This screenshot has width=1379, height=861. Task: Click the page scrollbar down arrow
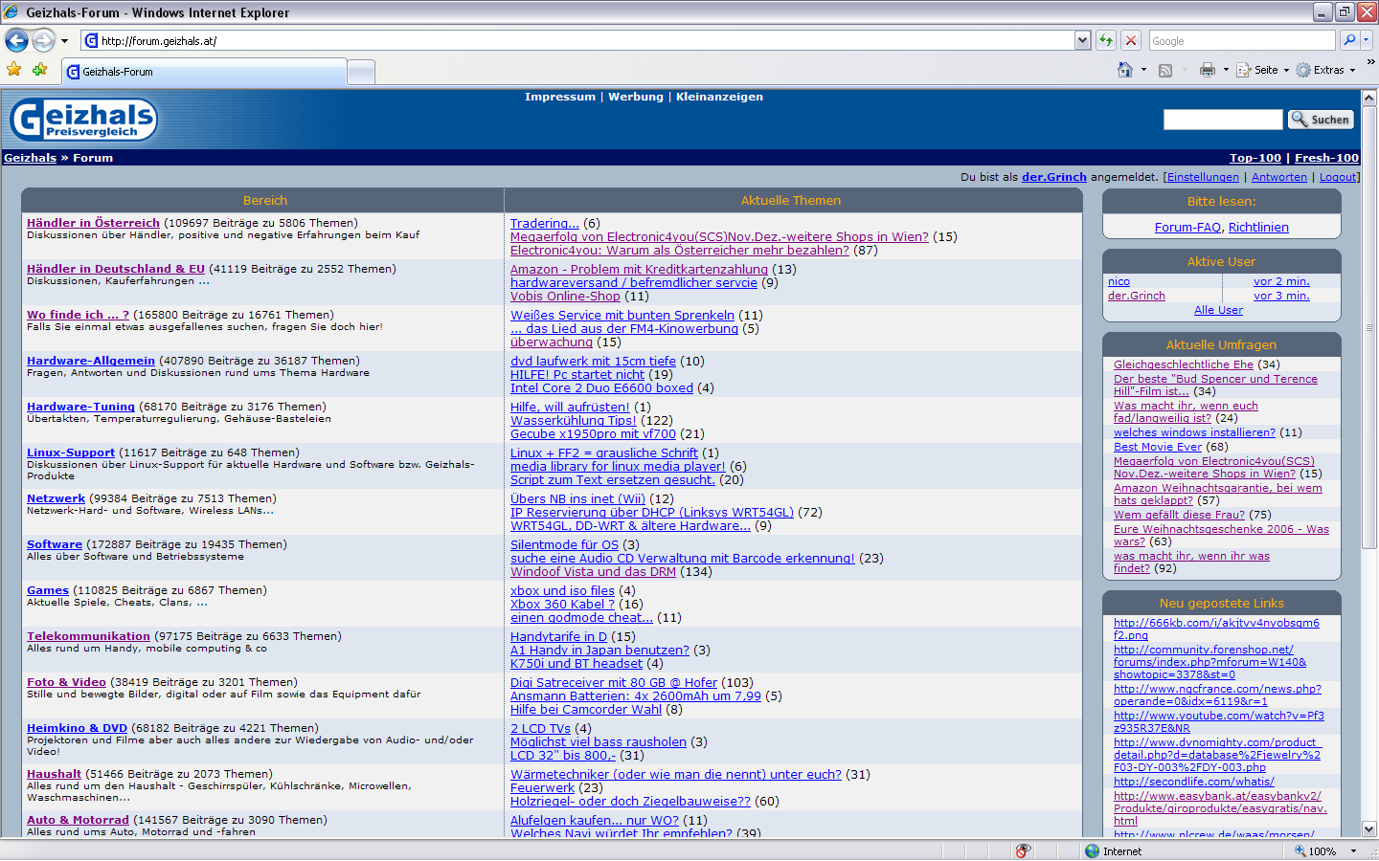tap(1369, 829)
